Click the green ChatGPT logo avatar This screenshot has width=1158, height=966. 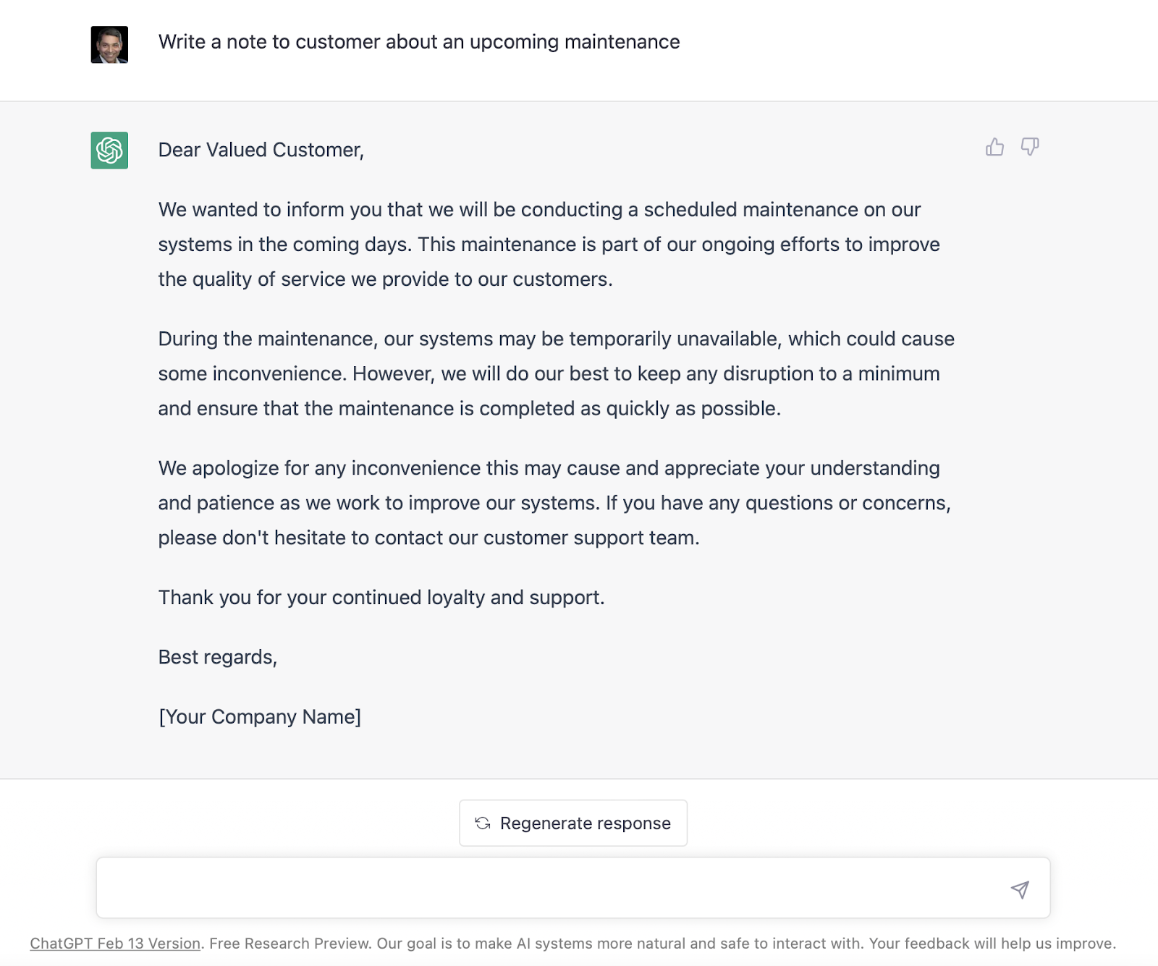pyautogui.click(x=109, y=151)
